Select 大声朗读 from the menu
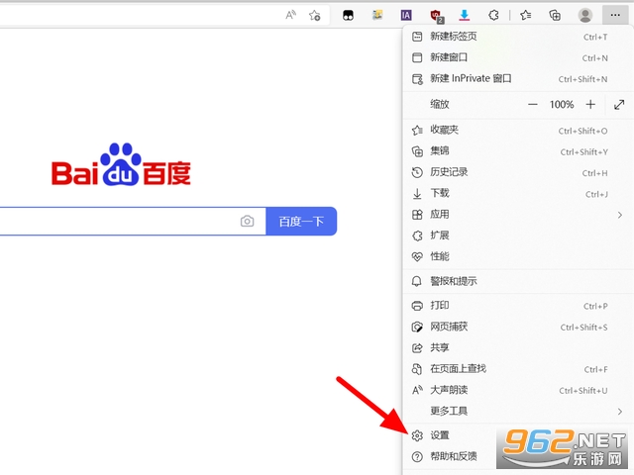This screenshot has height=475, width=634. pos(518,390)
